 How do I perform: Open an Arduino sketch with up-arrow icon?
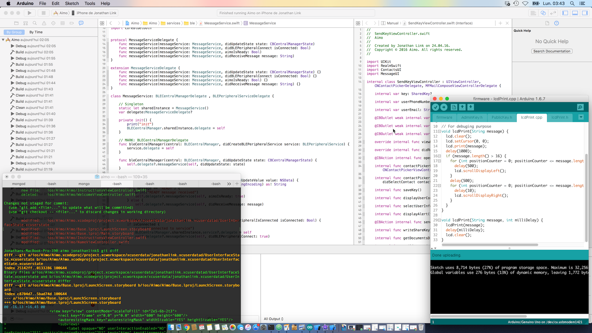pos(462,107)
